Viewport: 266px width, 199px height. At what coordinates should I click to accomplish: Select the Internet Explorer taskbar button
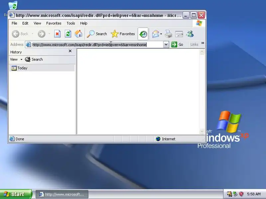click(x=62, y=194)
